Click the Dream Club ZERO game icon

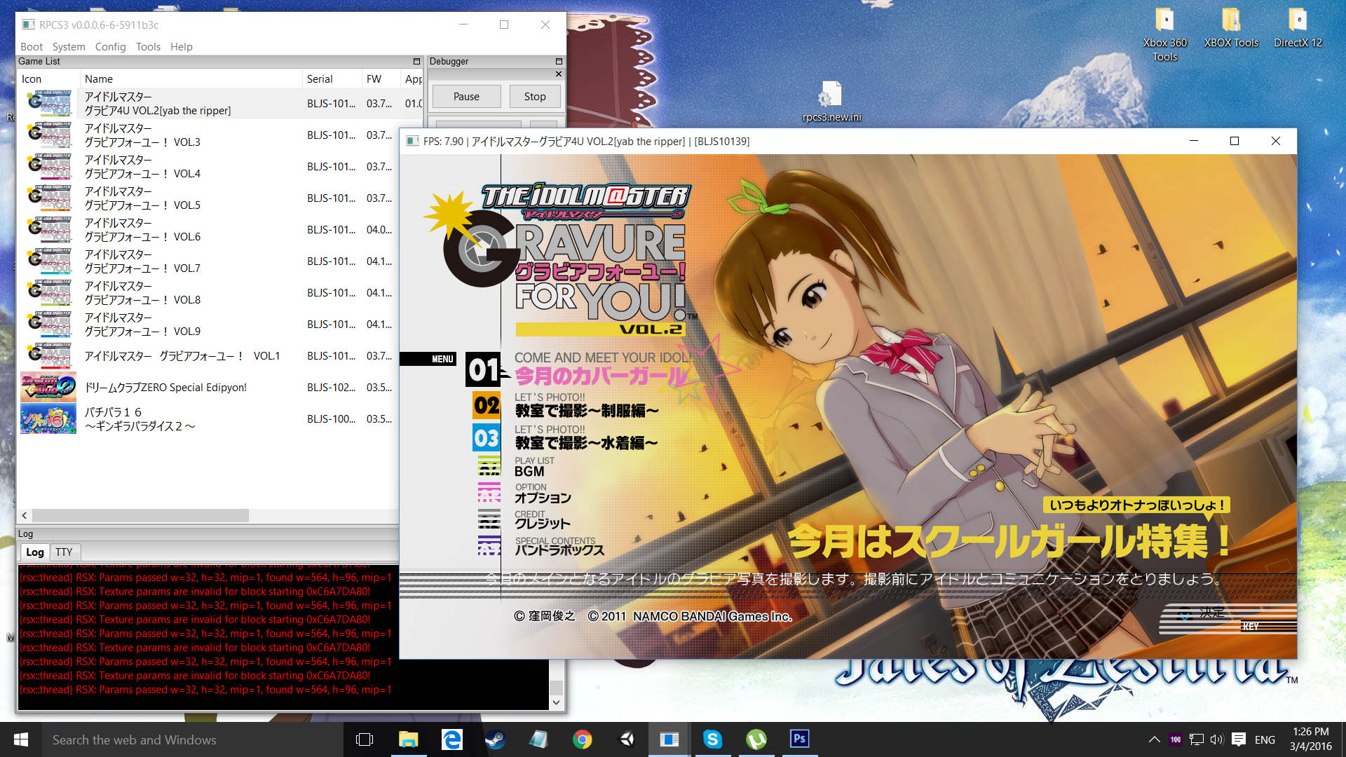coord(48,387)
